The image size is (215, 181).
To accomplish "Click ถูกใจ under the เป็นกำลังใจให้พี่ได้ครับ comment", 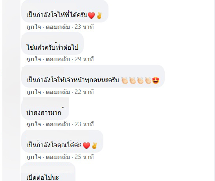I will [x=33, y=27].
